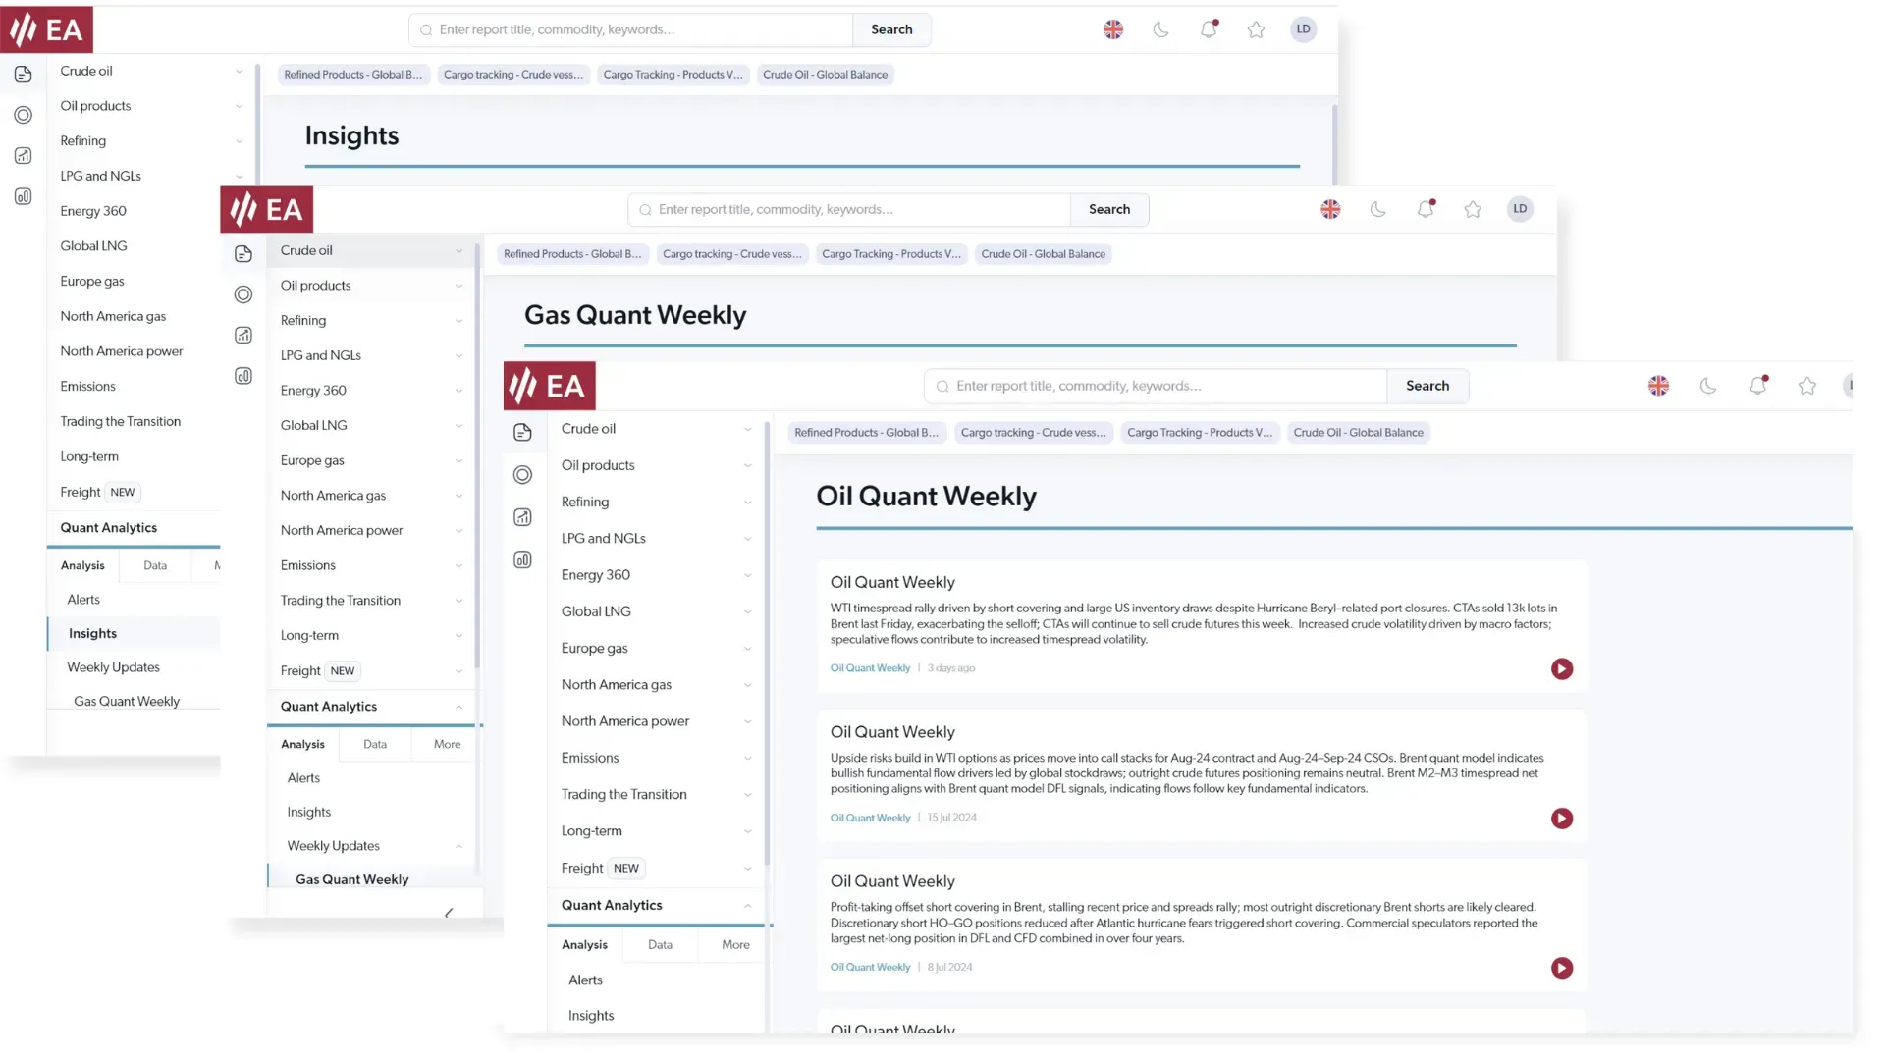Click the circle sidebar icon in the Gas Quant Weekly window

[243, 294]
